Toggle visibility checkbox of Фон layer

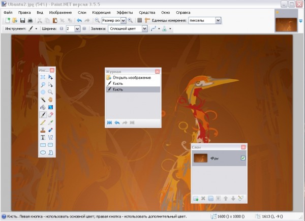(x=243, y=158)
